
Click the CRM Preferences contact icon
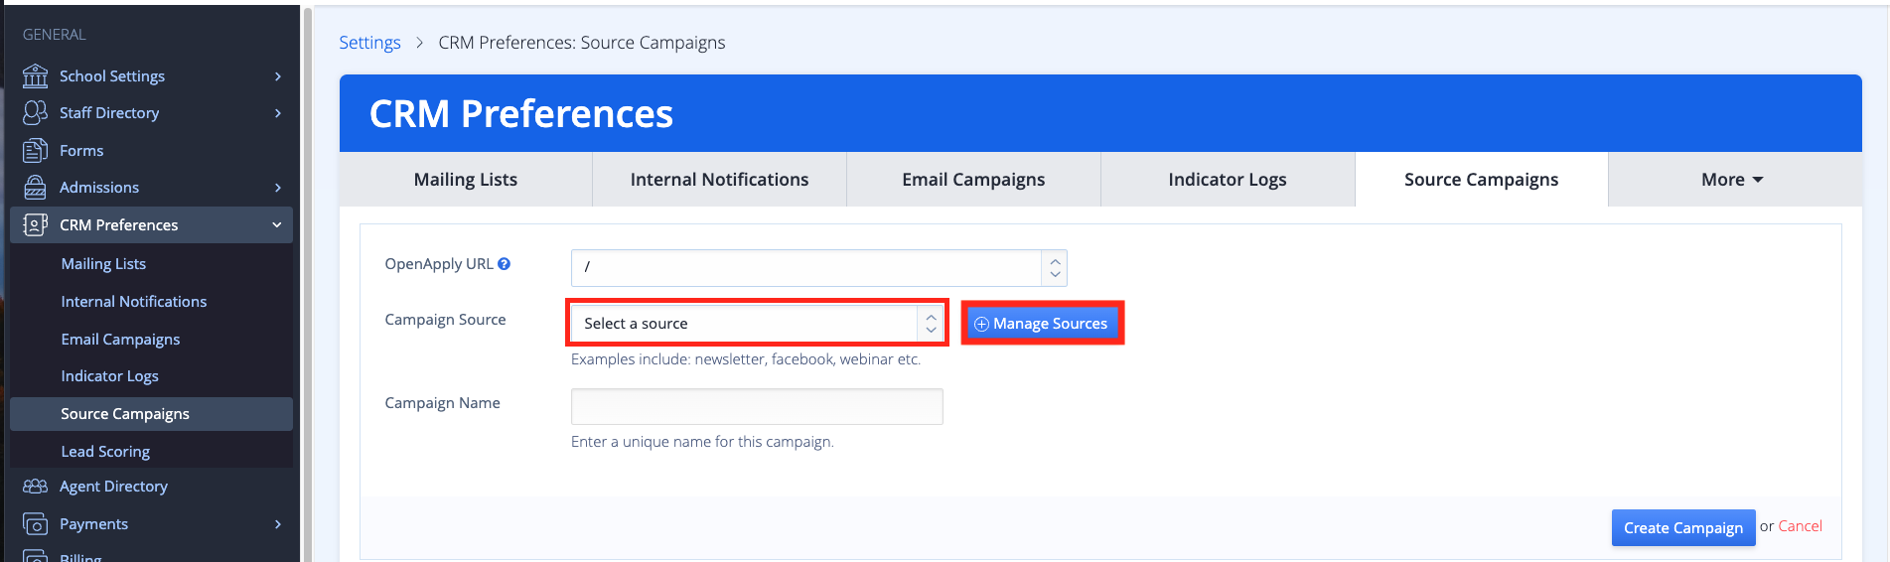pyautogui.click(x=35, y=225)
